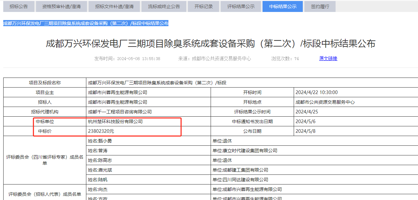Viewport: 418px width, 200px height.
Task: Click 单位:退休 in 甄小勇 row
Action: [x=314, y=141]
